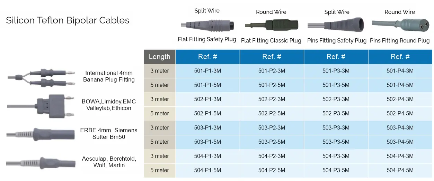This screenshot has width=434, height=181.
Task: Click reference 504-P1-5M cell
Action: pos(207,170)
